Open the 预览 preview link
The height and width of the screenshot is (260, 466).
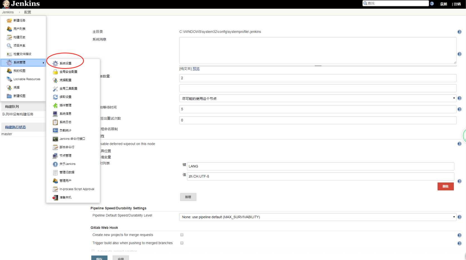pyautogui.click(x=196, y=69)
